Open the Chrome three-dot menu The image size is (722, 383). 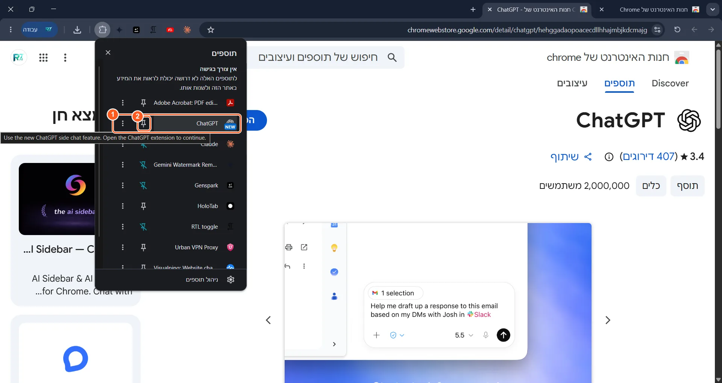pos(11,30)
